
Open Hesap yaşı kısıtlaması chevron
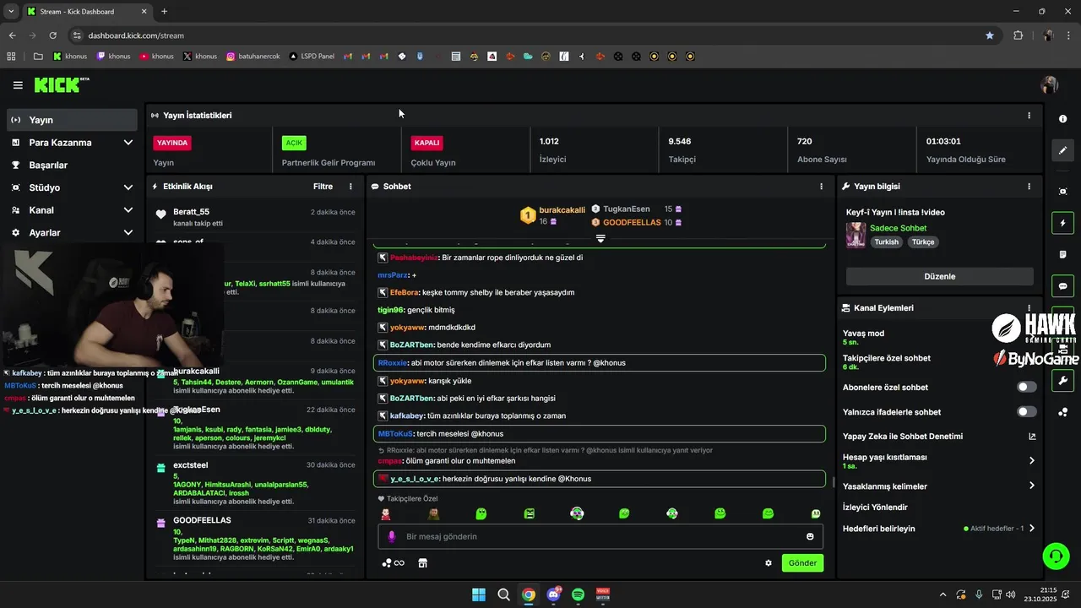coord(1031,461)
